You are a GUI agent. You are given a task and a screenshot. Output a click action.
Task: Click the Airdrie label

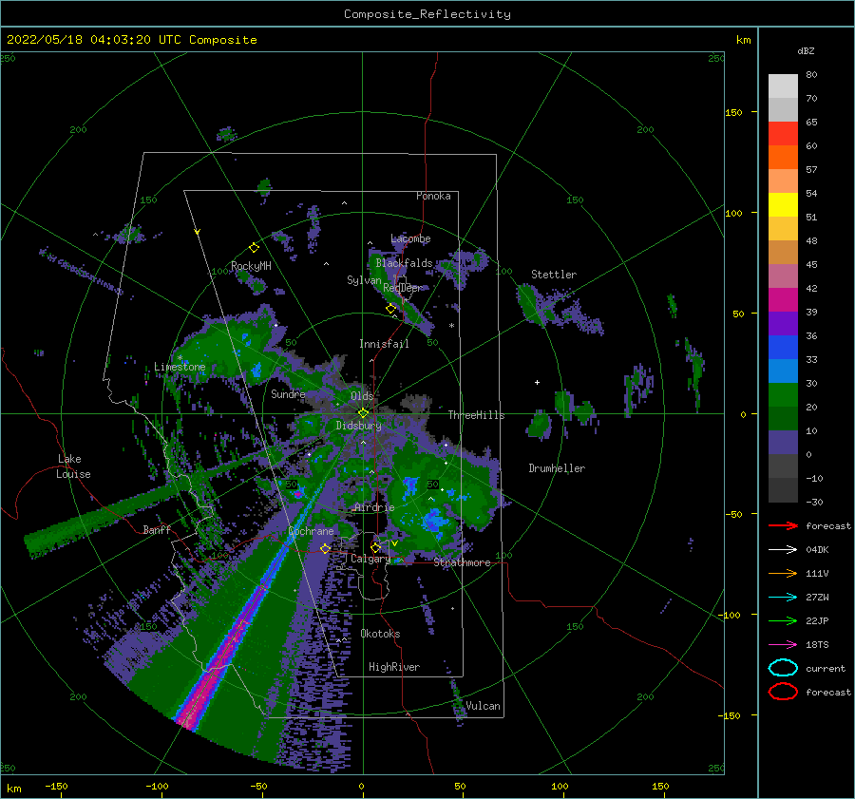(x=374, y=507)
